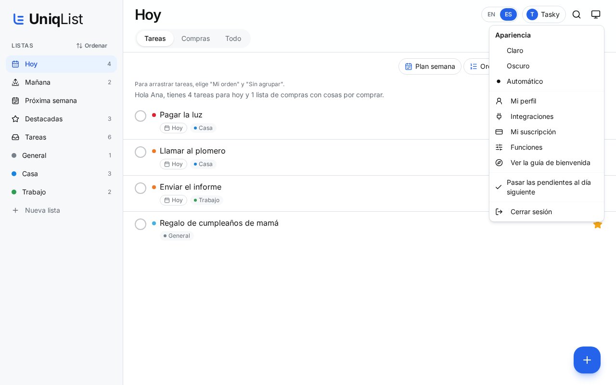Open the Plan semana button

[x=430, y=66]
